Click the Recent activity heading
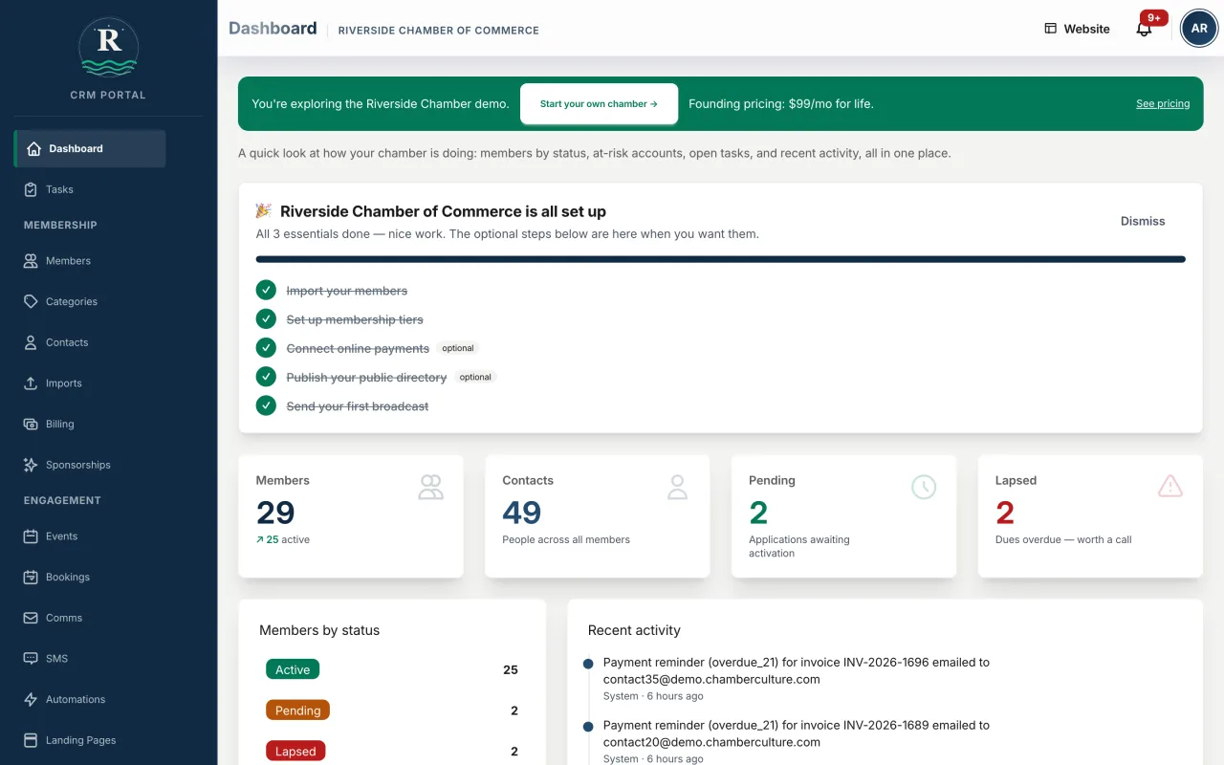 click(634, 630)
